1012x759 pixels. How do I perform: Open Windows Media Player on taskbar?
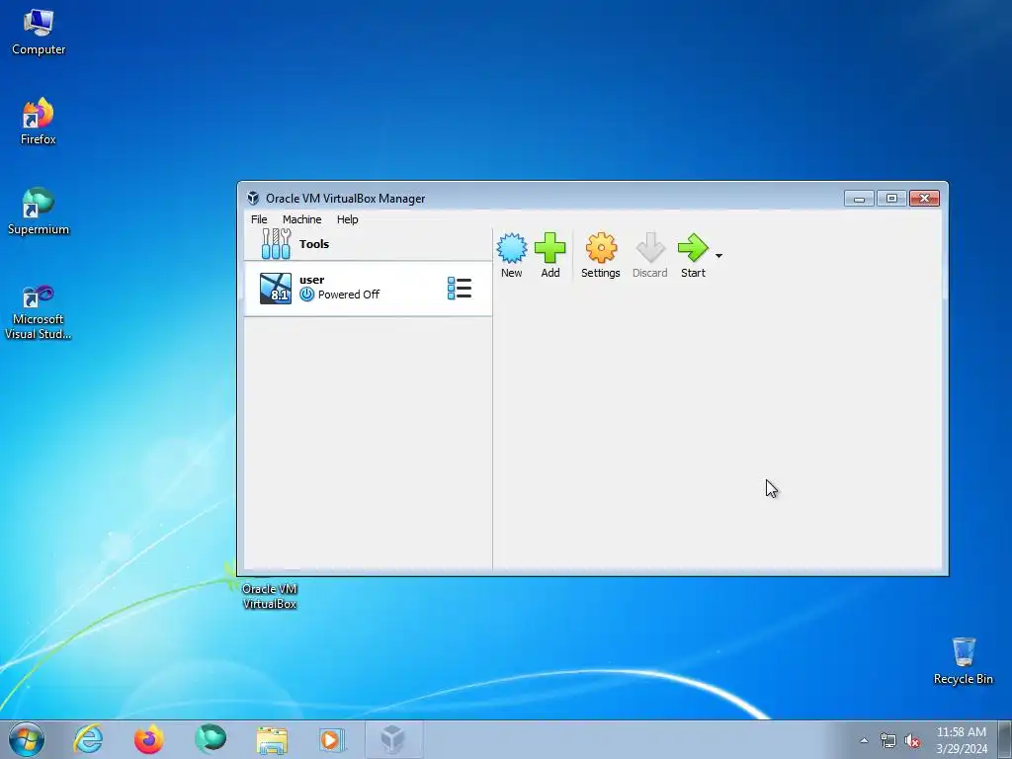click(332, 739)
